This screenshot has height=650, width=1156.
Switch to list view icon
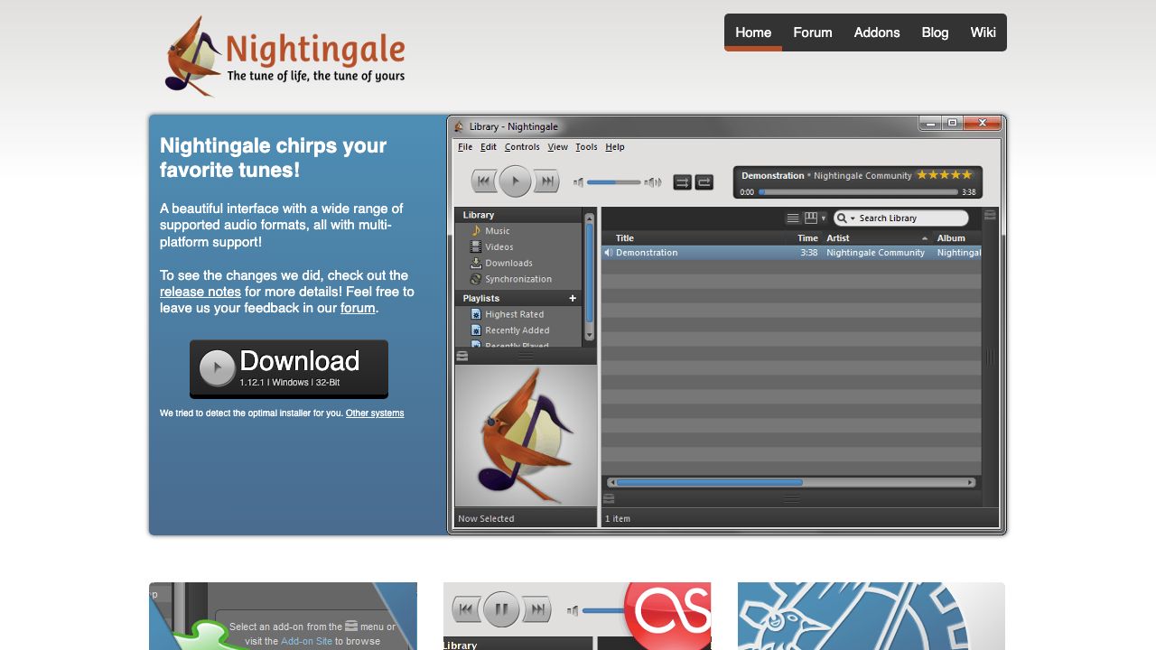[793, 218]
